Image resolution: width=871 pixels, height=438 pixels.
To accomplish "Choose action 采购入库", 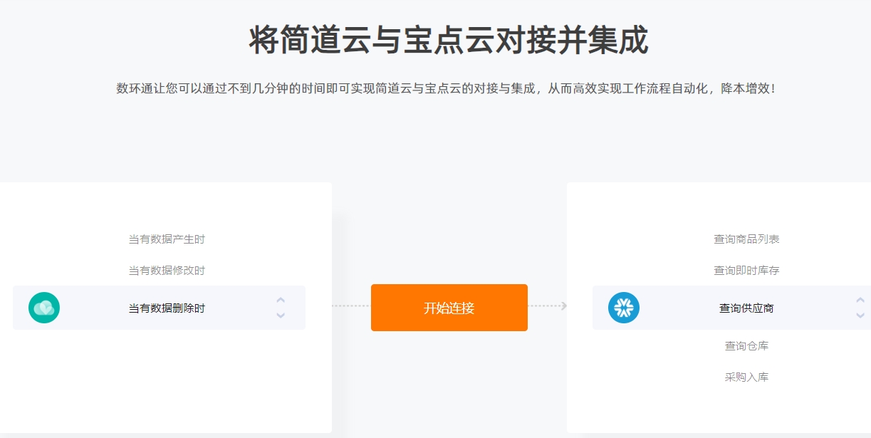I will (x=746, y=377).
